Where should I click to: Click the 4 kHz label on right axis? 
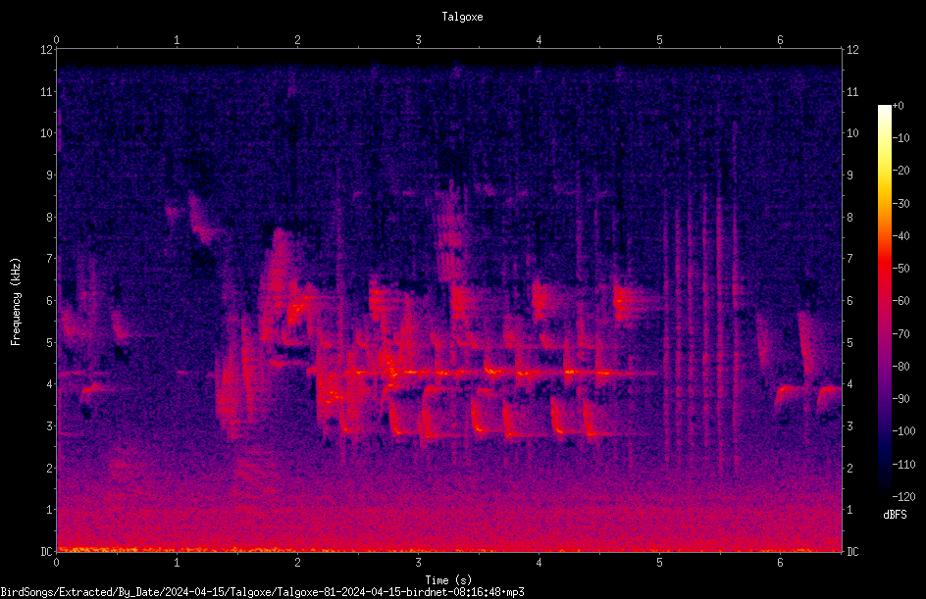click(x=849, y=384)
